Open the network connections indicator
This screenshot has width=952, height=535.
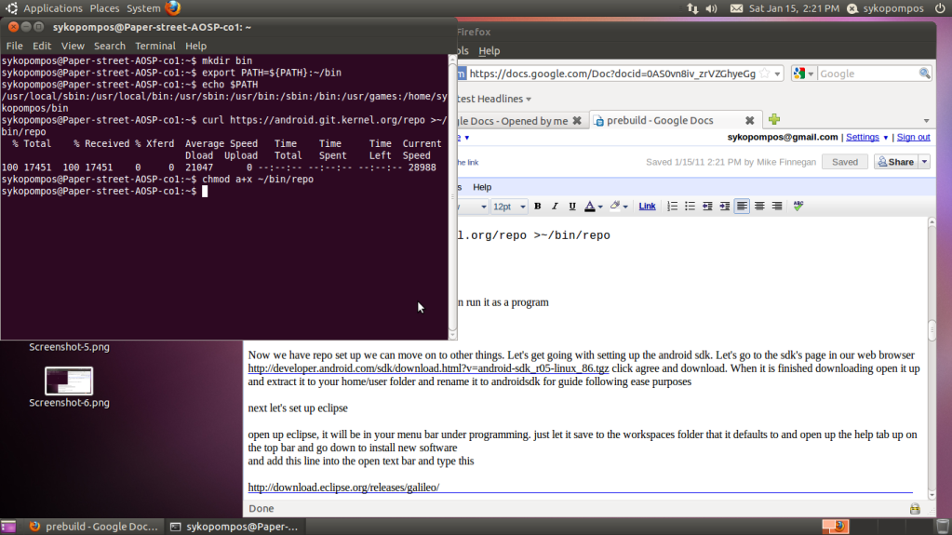pos(692,8)
